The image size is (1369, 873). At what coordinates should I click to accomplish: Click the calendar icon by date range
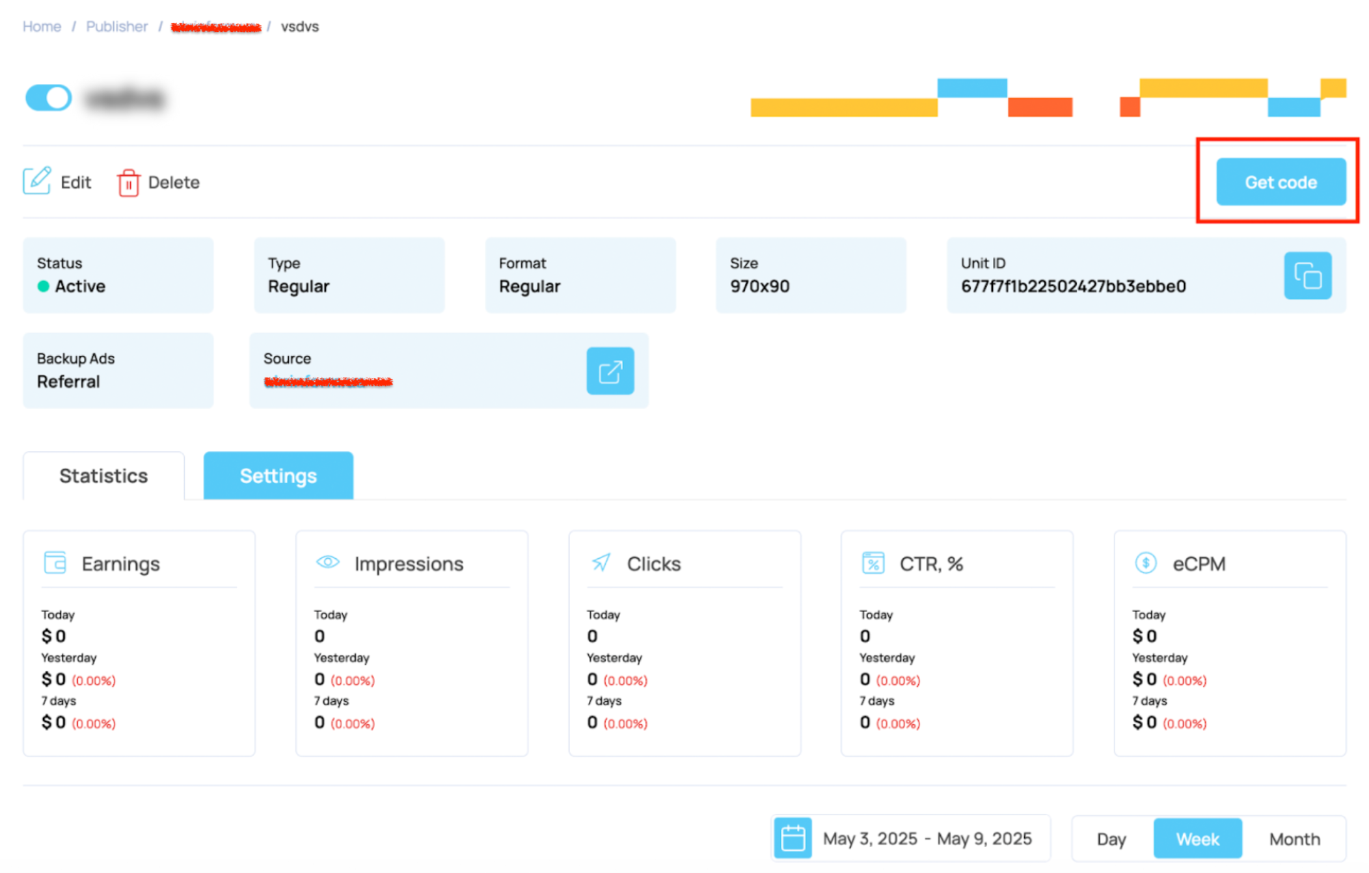793,838
